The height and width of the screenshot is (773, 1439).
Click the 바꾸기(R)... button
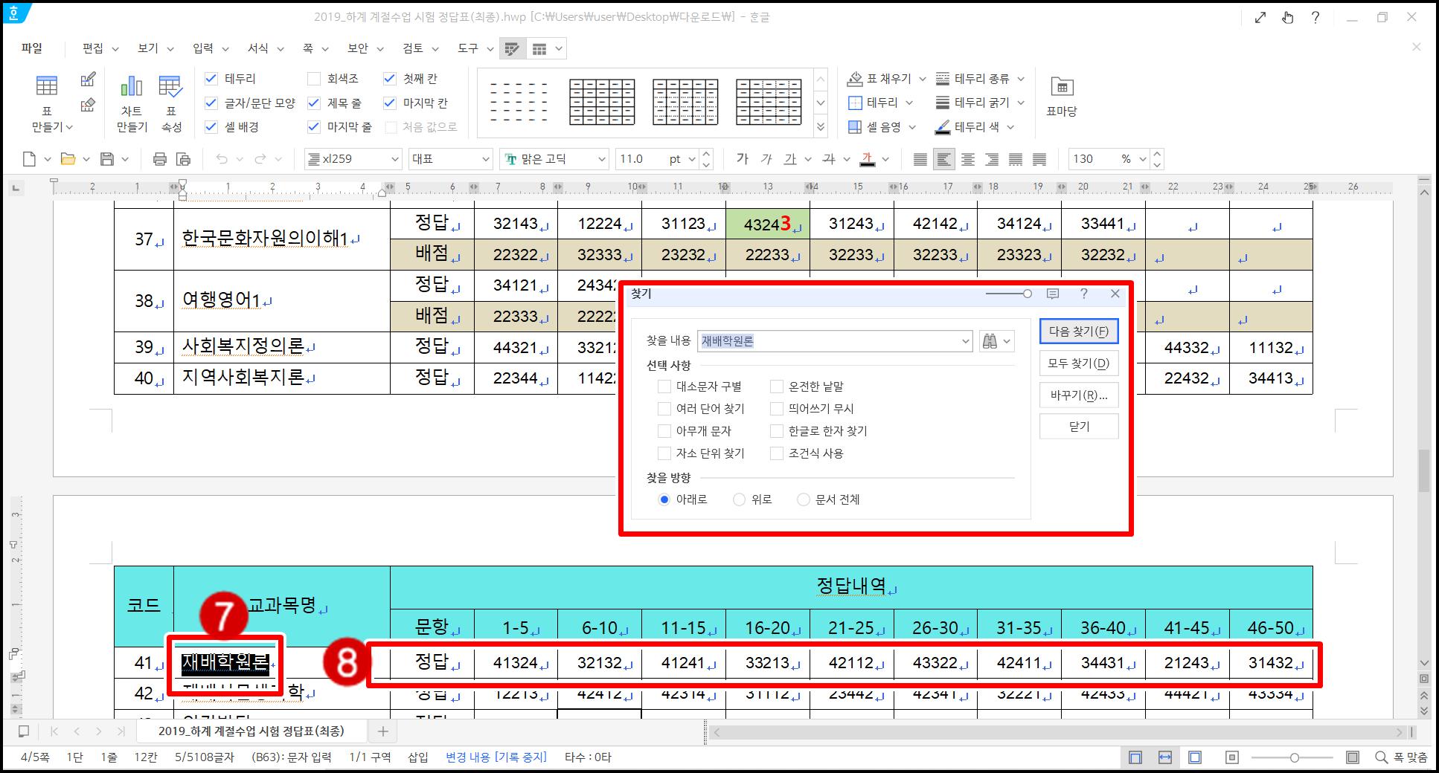(x=1079, y=395)
